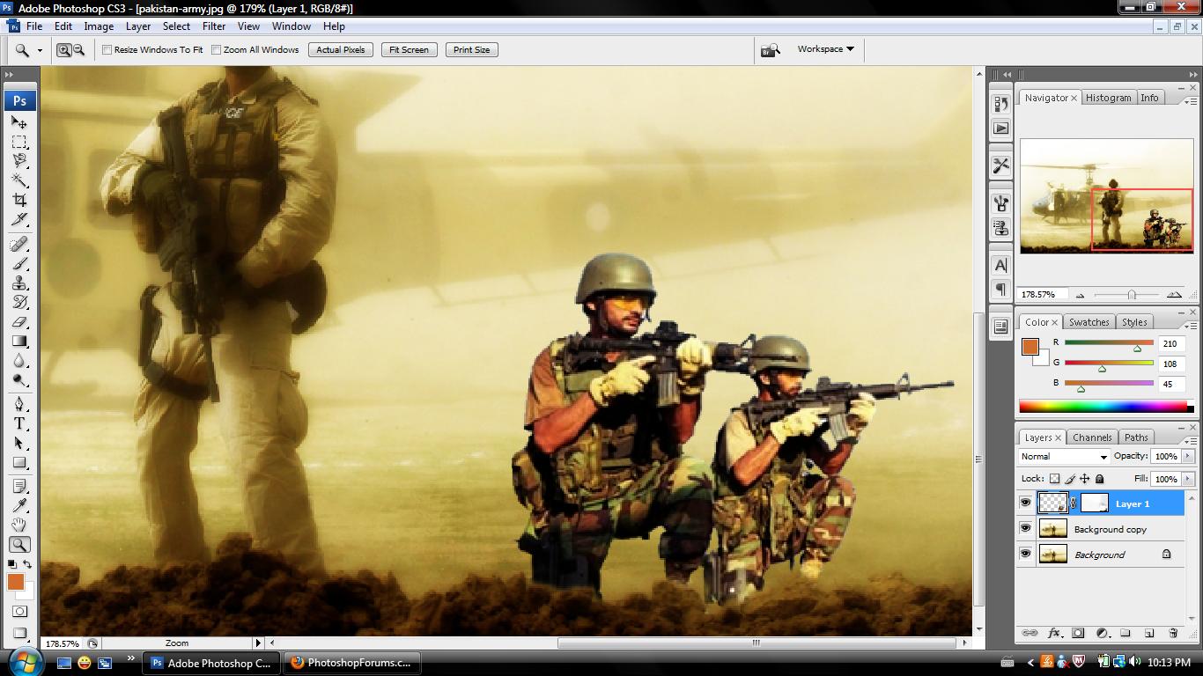This screenshot has width=1203, height=676.
Task: Open the Filter menu
Action: 214,26
